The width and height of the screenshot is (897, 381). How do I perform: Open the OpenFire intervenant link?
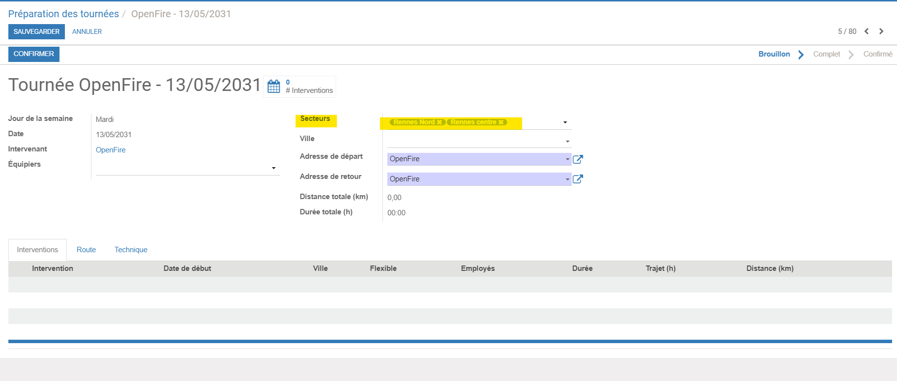click(x=111, y=150)
